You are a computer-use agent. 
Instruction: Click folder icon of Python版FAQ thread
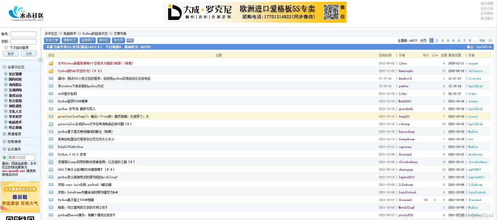pos(51,71)
